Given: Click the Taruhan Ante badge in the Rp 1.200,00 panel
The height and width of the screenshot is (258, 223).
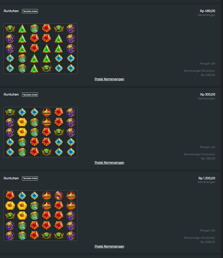Looking at the screenshot, I should pyautogui.click(x=30, y=178).
